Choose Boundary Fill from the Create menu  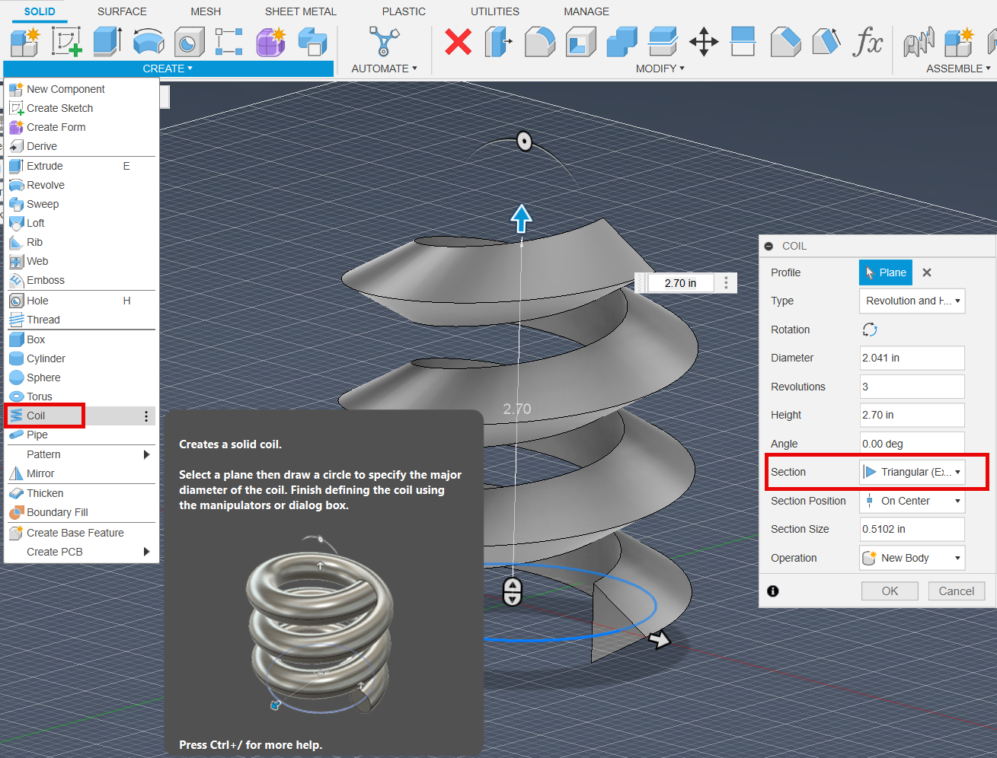click(81, 512)
